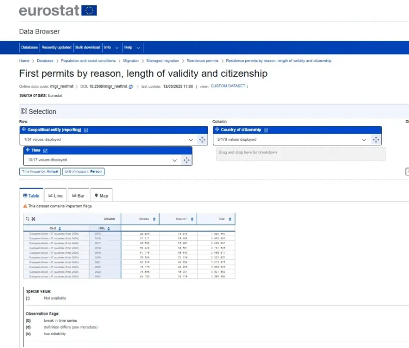
Task: Open the Help dropdown menu
Action: pos(131,47)
